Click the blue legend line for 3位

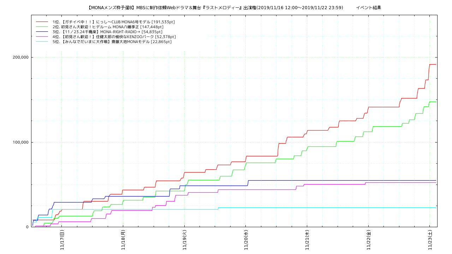pyautogui.click(x=42, y=32)
